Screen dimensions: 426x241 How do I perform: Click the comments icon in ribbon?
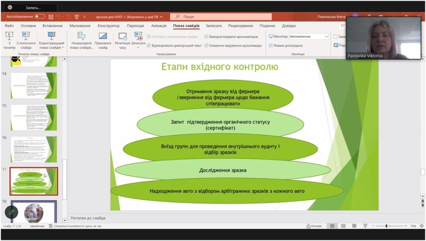[x=342, y=26]
